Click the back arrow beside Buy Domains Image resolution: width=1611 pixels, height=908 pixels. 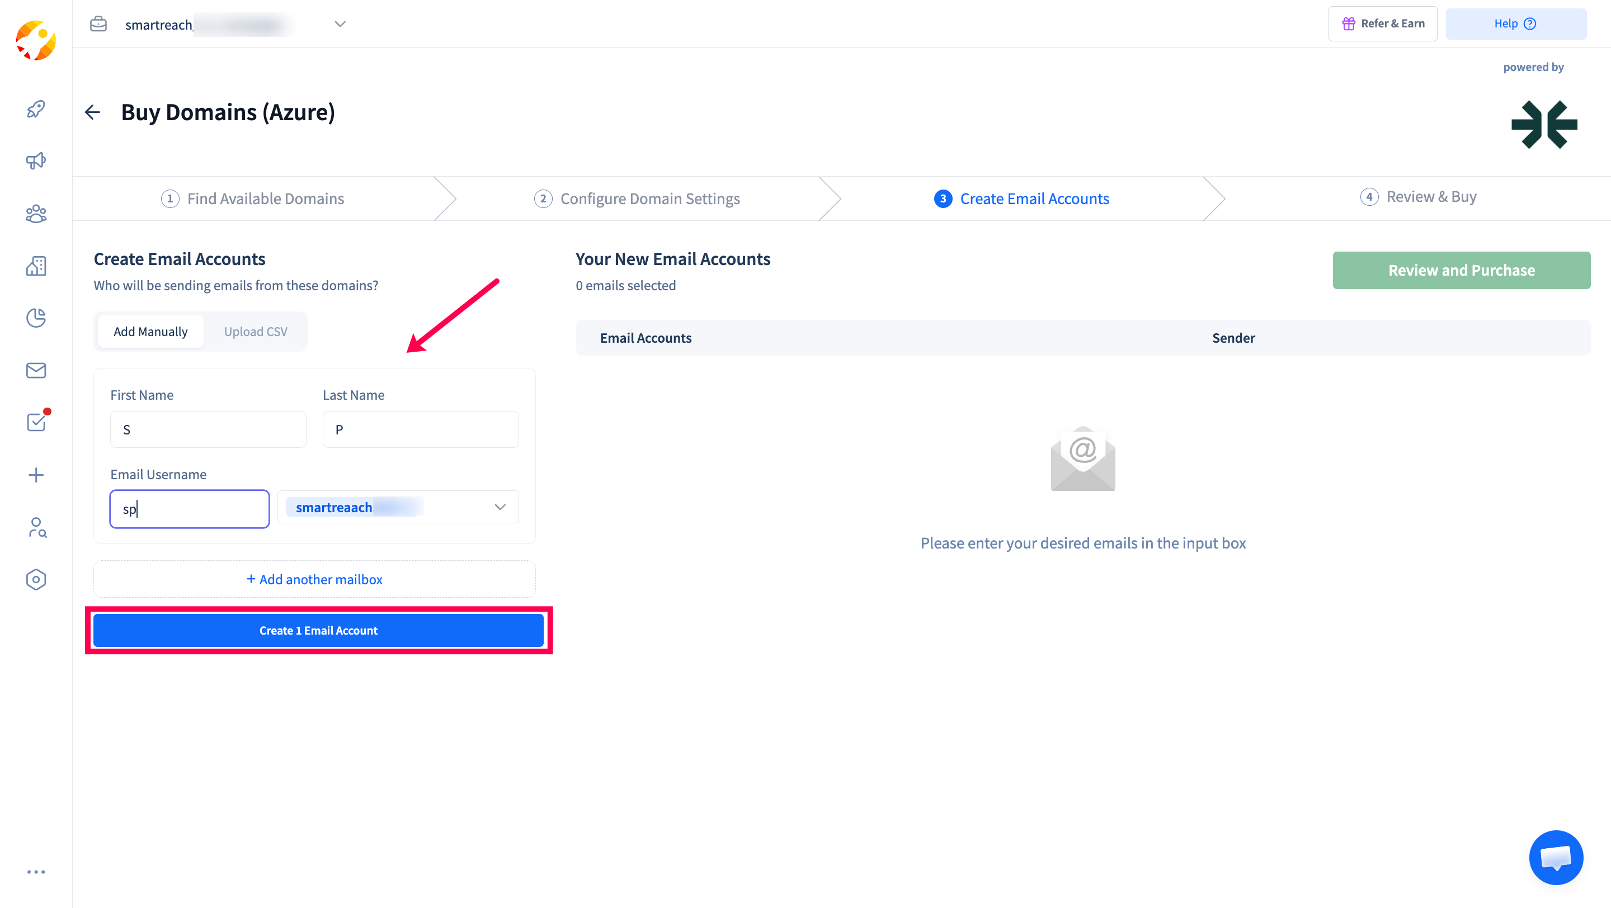pyautogui.click(x=92, y=112)
